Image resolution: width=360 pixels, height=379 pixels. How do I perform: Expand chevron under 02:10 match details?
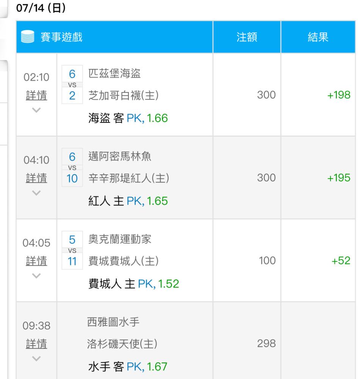coord(36,110)
